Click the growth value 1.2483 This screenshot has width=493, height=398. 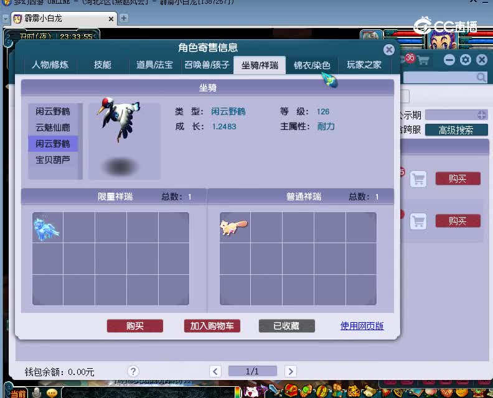[224, 127]
